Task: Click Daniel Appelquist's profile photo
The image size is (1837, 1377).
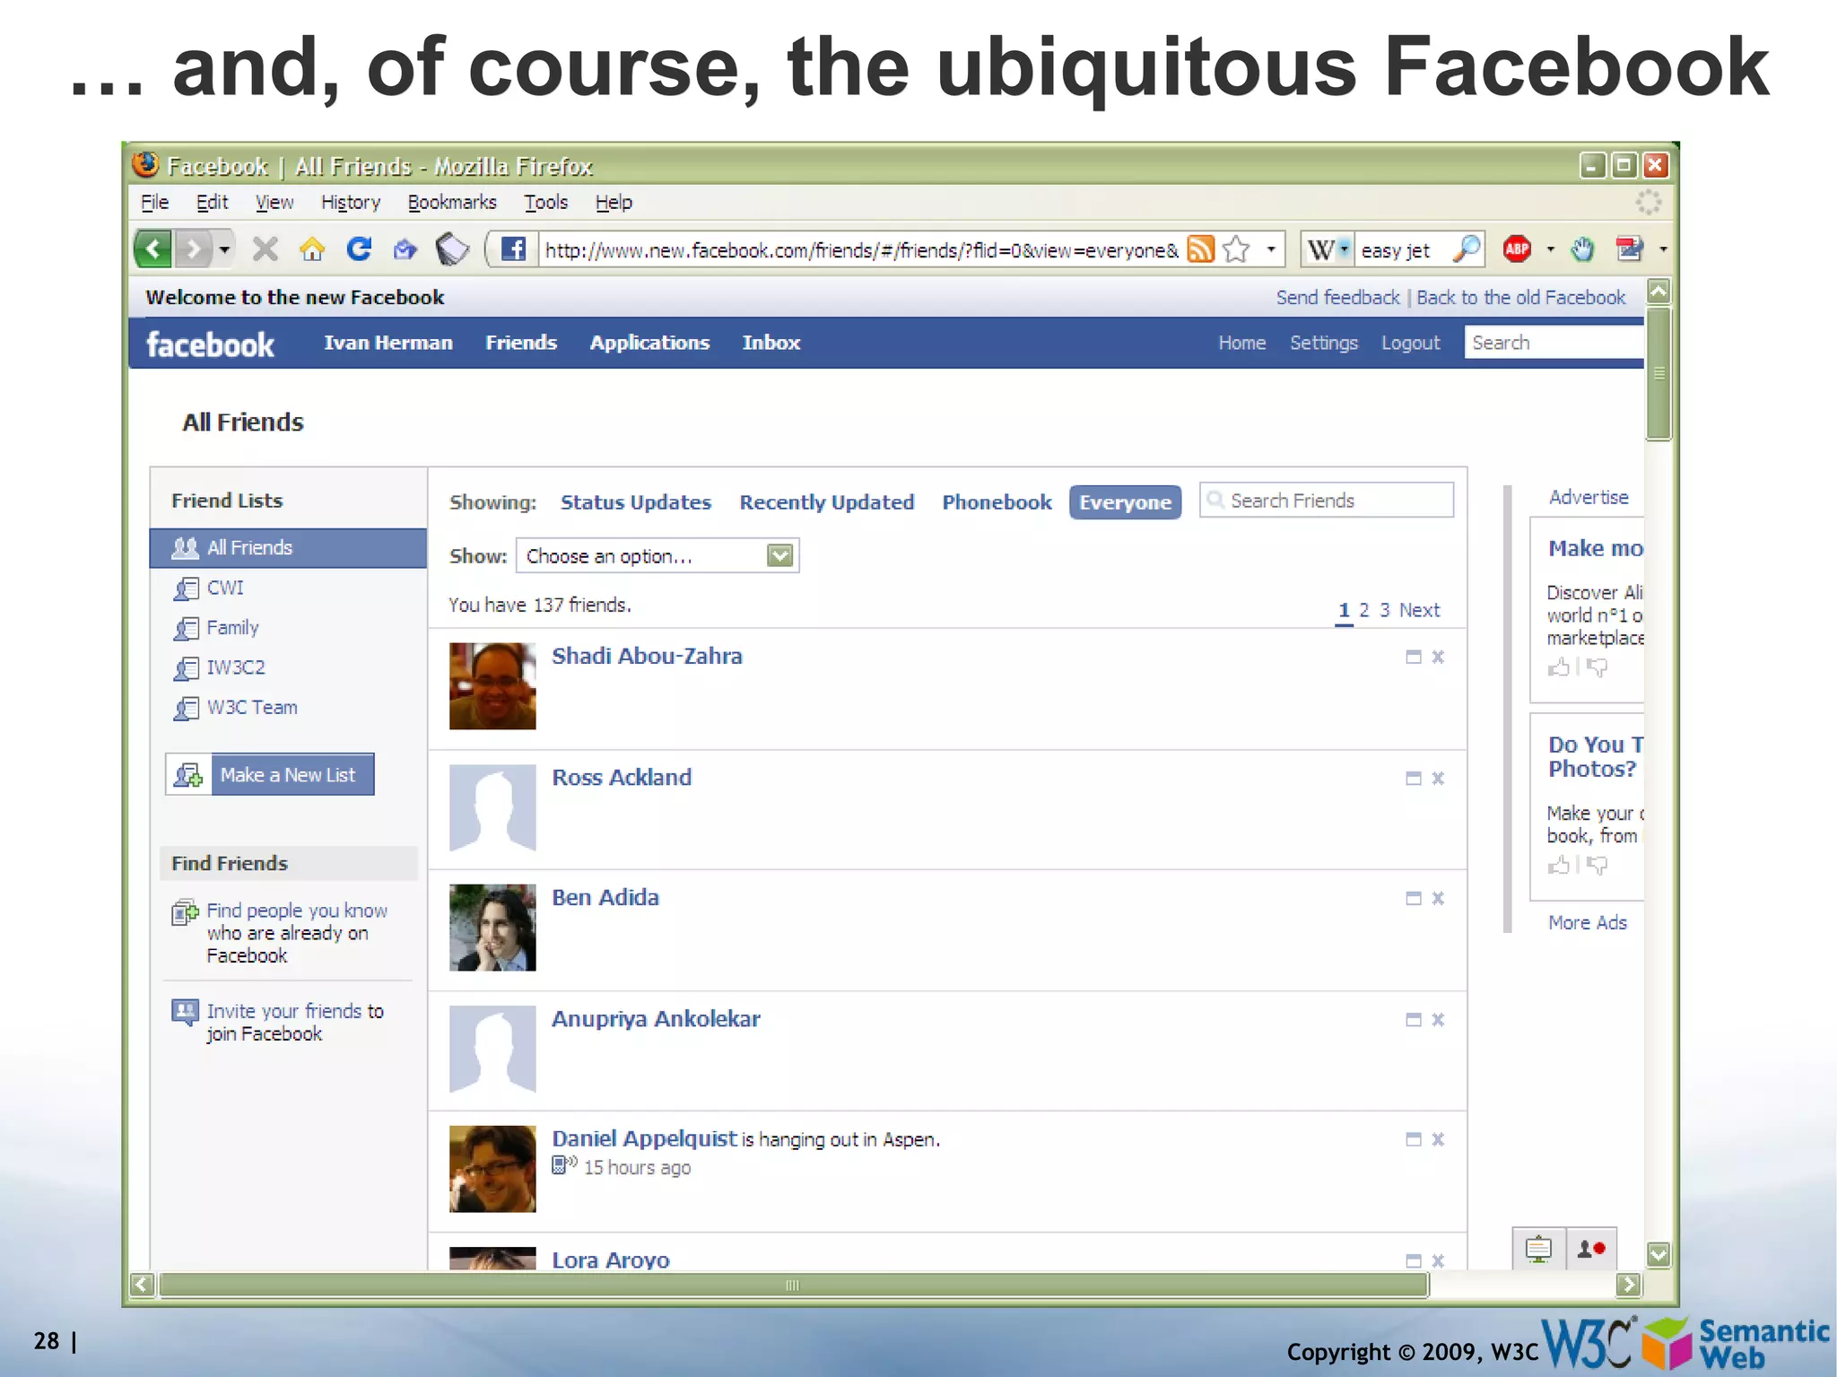Action: (492, 1168)
